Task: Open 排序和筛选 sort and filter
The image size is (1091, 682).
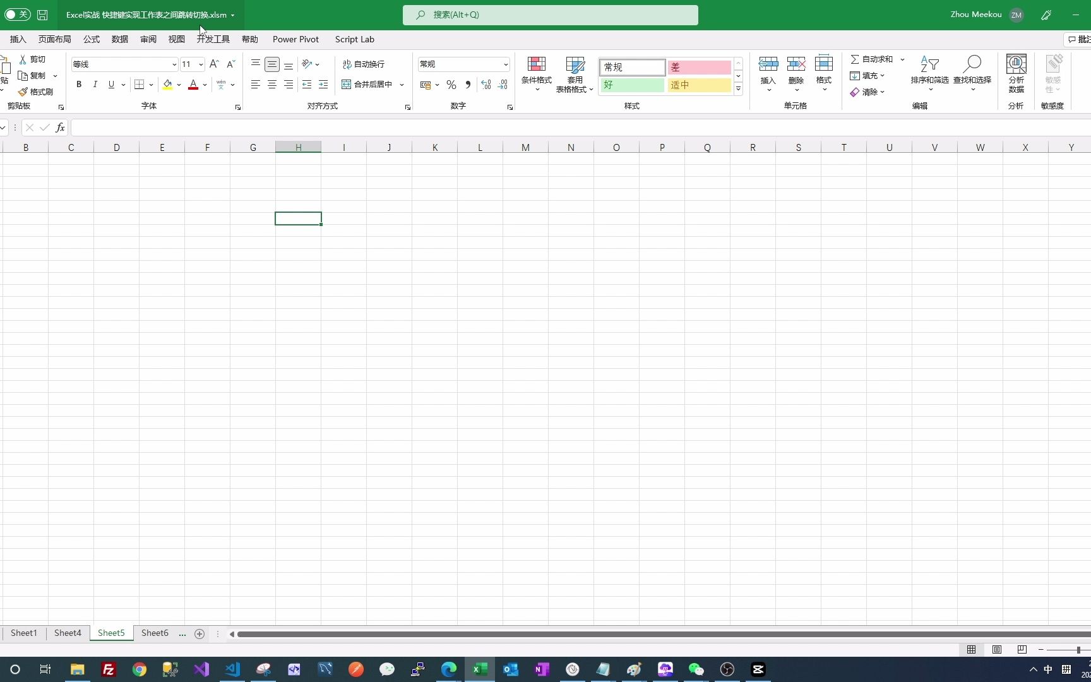Action: 929,73
